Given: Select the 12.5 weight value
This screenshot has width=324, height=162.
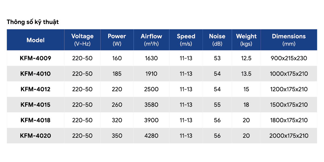Looking at the screenshot, I should [x=246, y=58].
